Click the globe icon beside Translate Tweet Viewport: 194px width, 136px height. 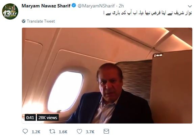(x=24, y=21)
